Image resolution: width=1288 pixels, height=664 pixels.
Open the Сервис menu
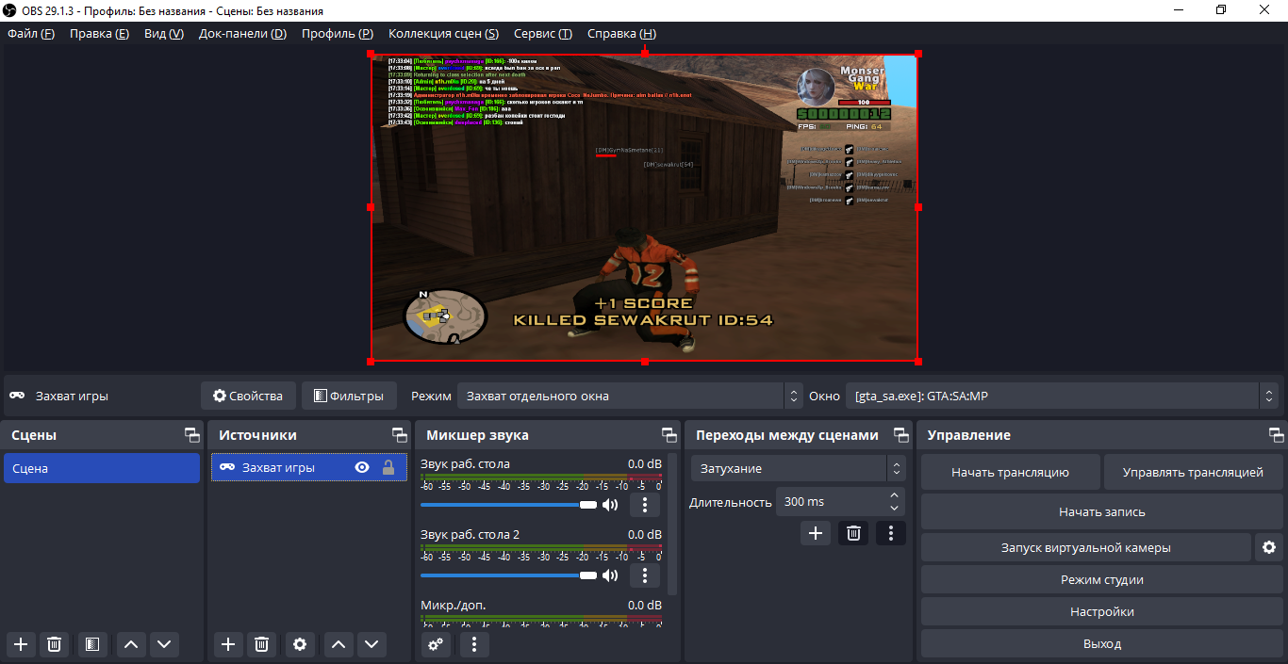click(543, 34)
